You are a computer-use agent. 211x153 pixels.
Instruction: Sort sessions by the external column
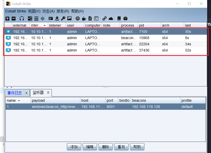pyautogui.click(x=21, y=25)
